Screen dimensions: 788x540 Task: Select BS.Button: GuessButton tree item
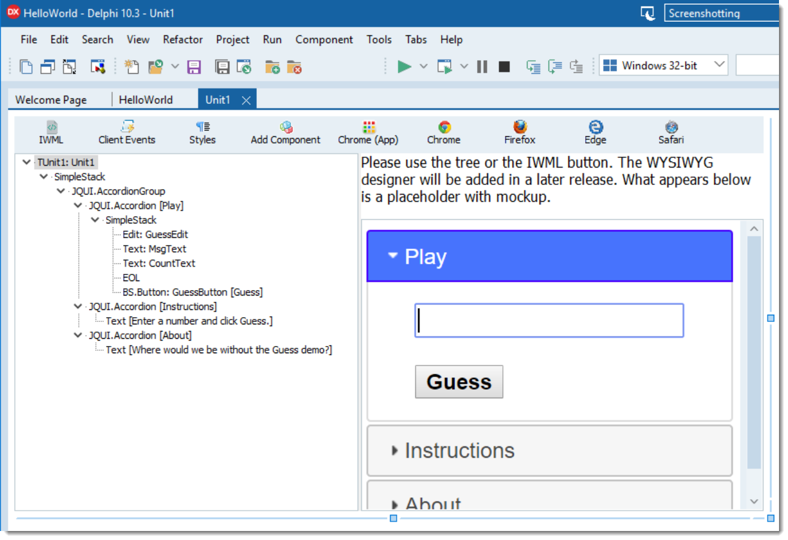tap(192, 293)
